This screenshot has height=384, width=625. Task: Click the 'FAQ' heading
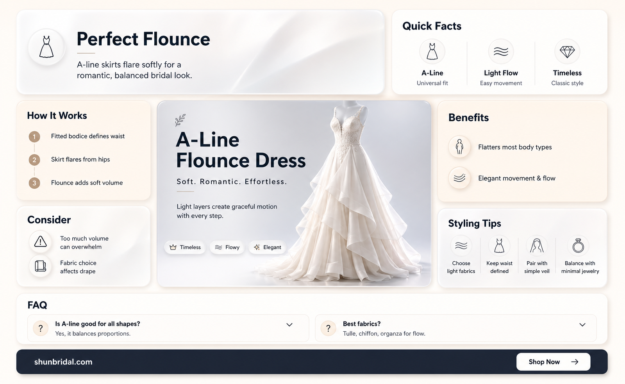tap(37, 305)
